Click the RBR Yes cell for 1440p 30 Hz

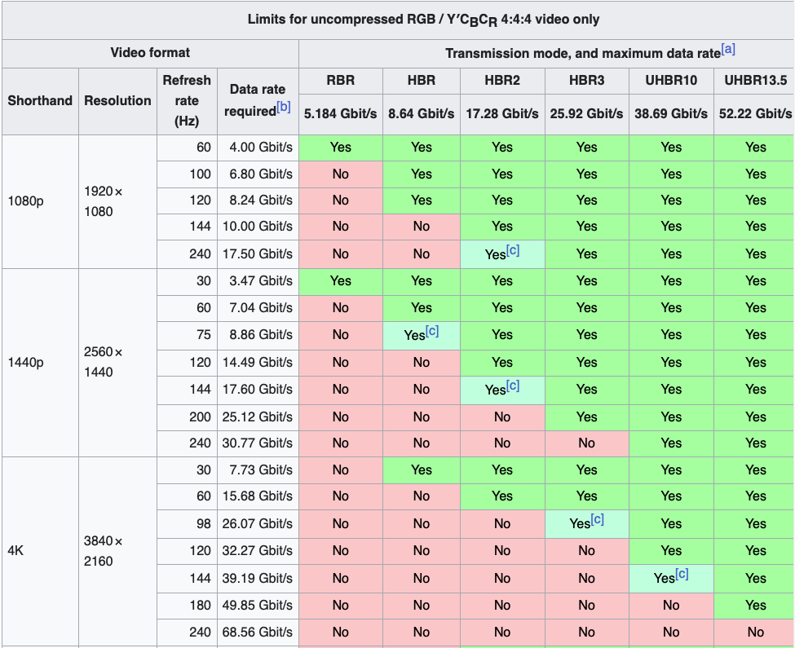(x=341, y=282)
